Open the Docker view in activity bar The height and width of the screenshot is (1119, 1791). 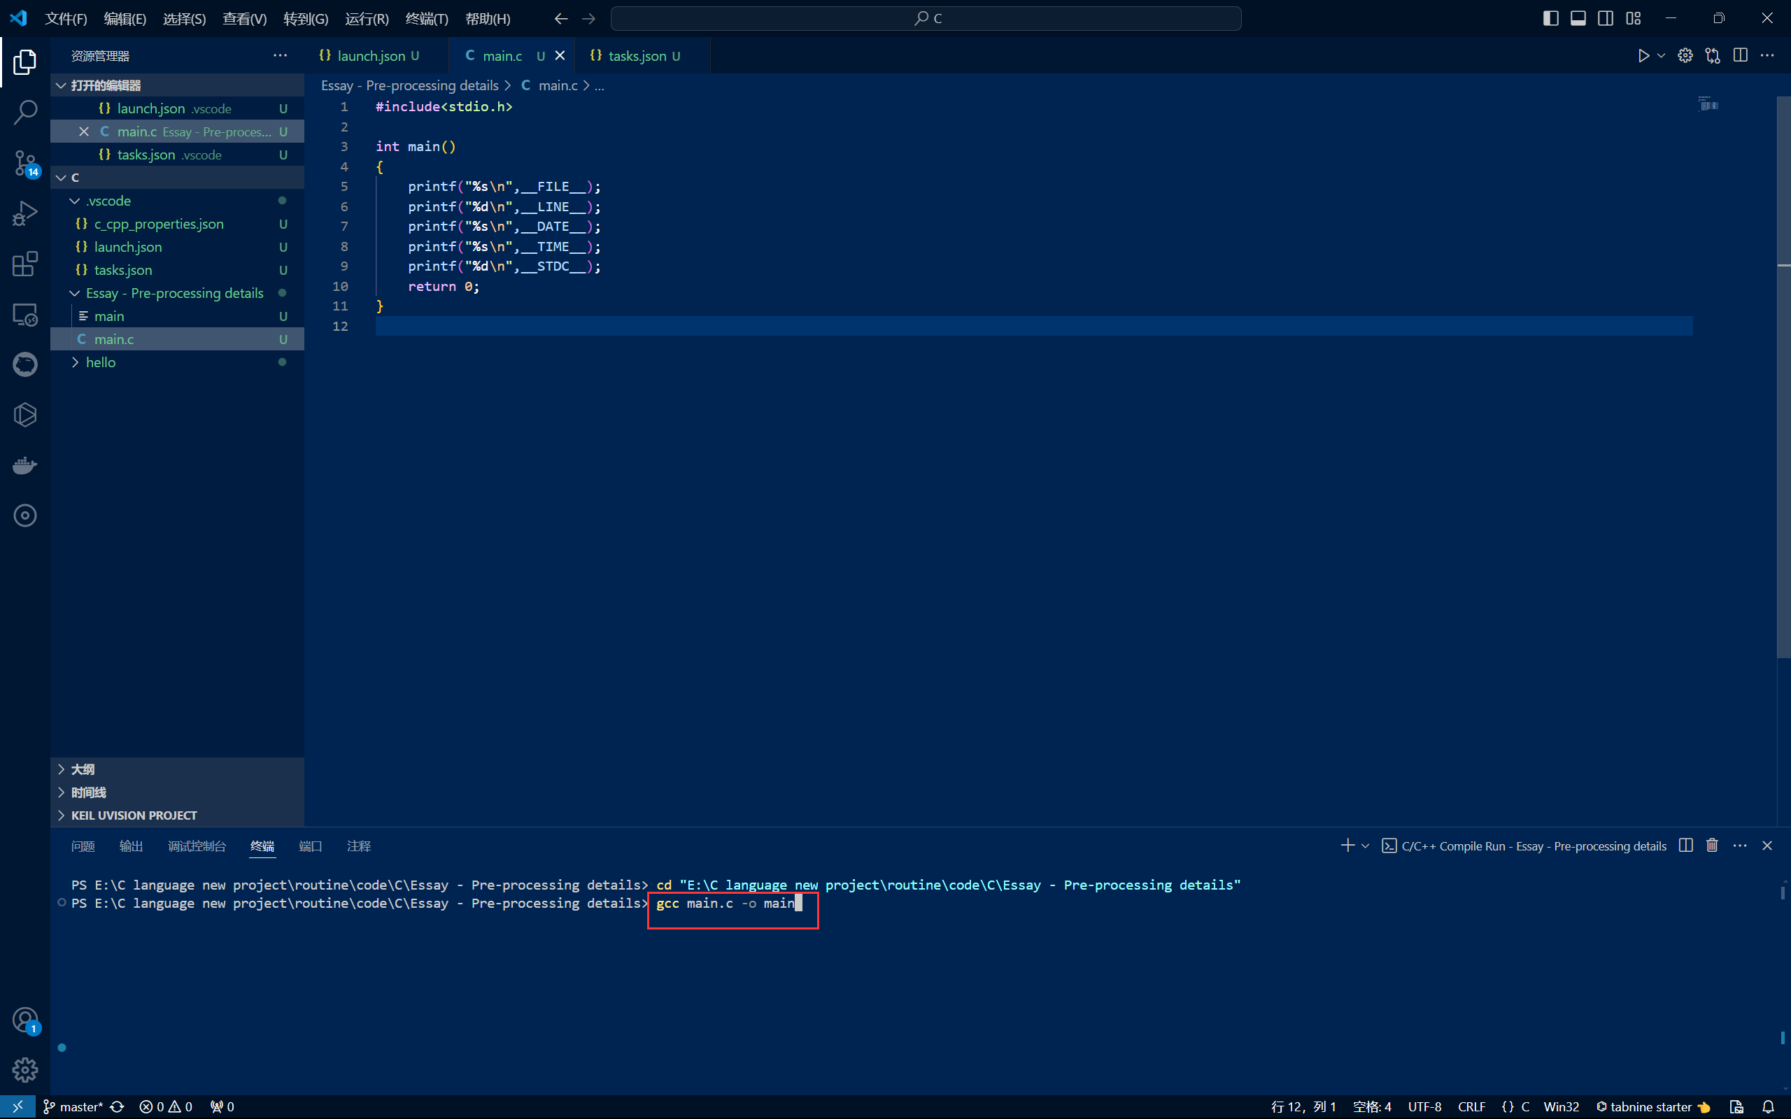point(25,465)
